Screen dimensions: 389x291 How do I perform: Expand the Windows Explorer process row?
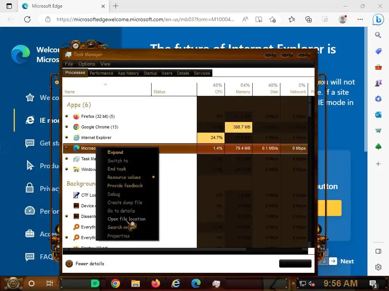point(66,169)
